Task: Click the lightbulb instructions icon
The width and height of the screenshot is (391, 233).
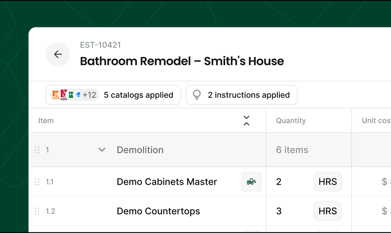Action: [197, 95]
